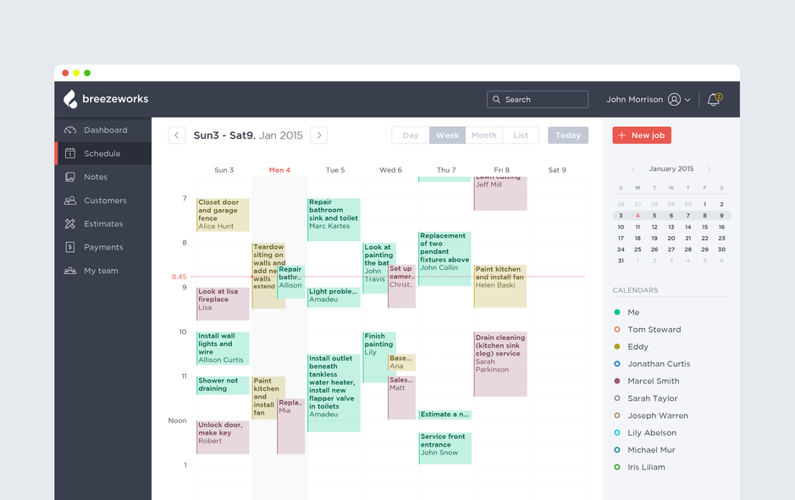Show previous month in mini calendar
The image size is (795, 500).
(633, 168)
